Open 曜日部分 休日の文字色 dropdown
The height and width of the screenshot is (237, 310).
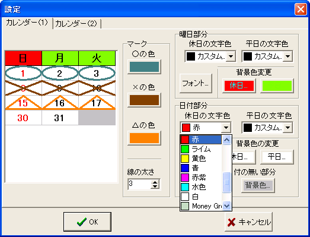click(231, 56)
